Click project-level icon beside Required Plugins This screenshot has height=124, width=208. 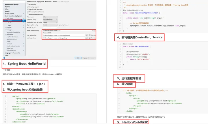click(x=24, y=51)
